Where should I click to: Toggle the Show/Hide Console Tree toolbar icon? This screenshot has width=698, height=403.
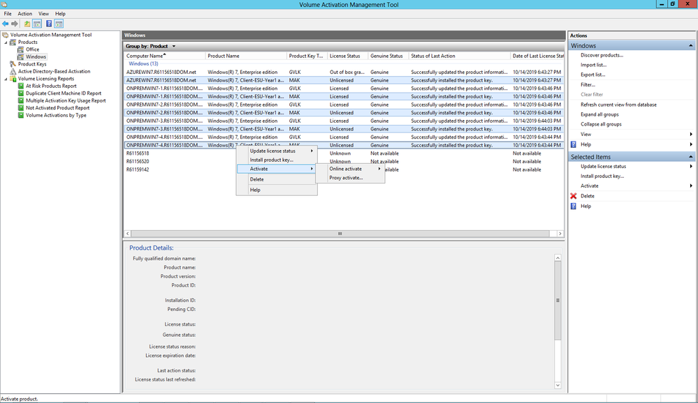pyautogui.click(x=38, y=24)
